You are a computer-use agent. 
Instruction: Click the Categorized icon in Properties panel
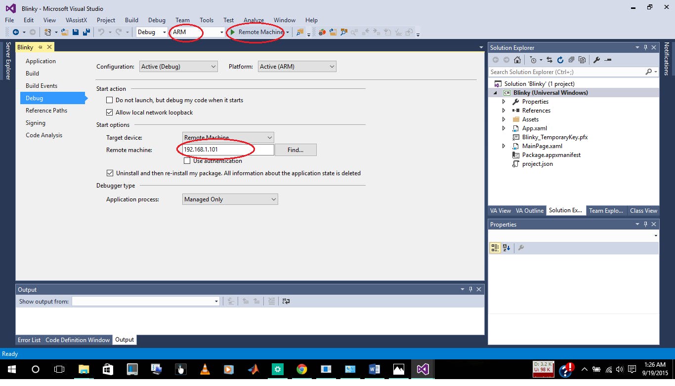[495, 248]
